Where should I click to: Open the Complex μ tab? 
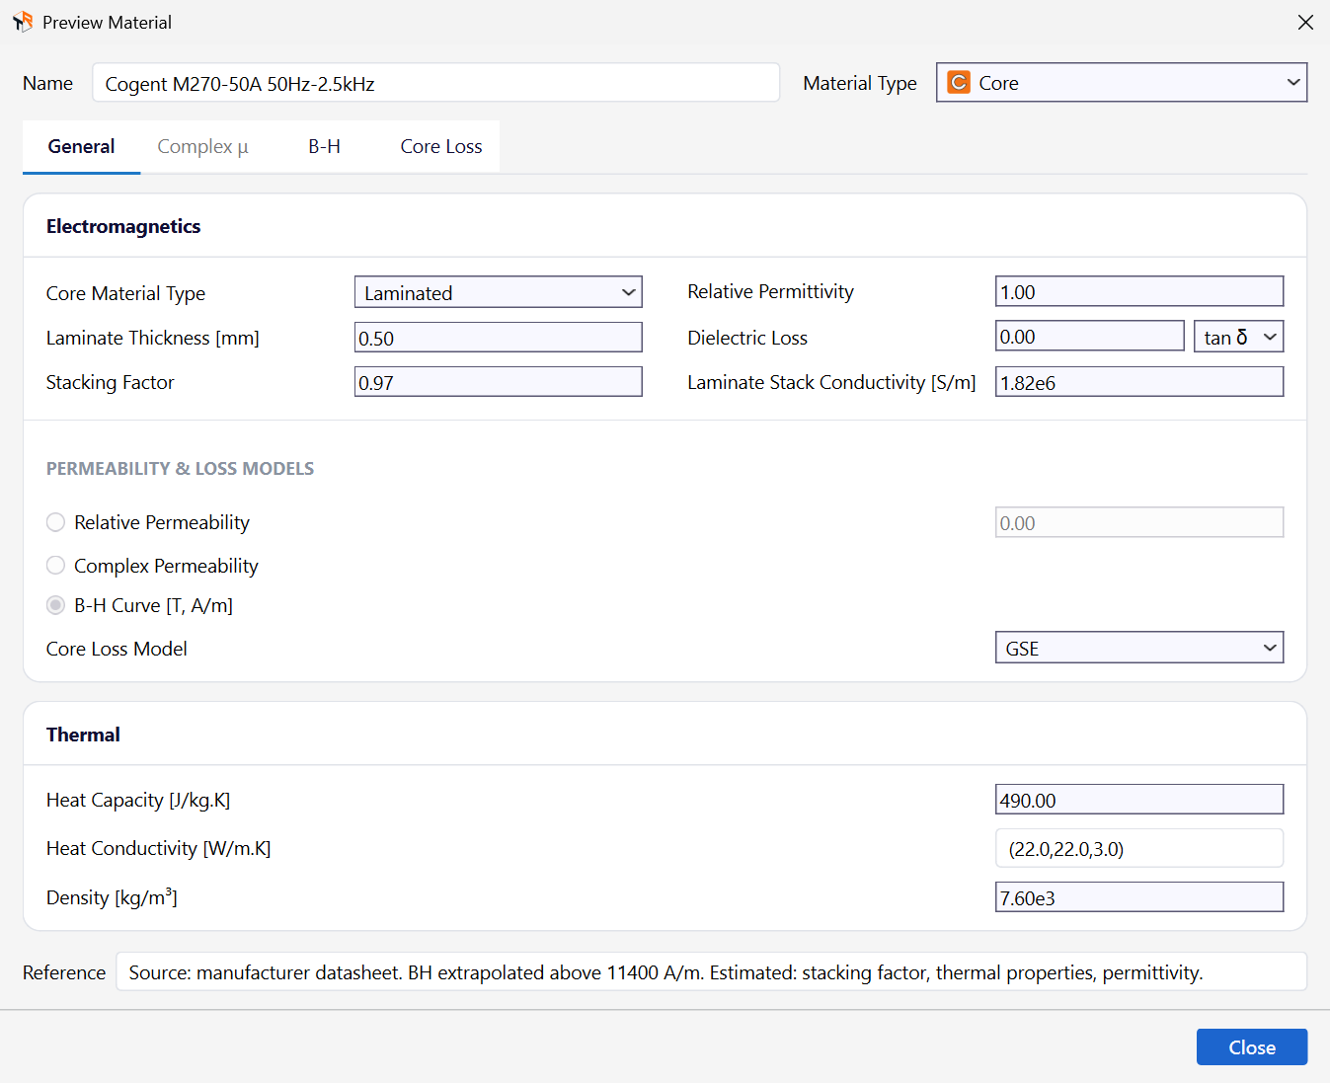pos(202,147)
